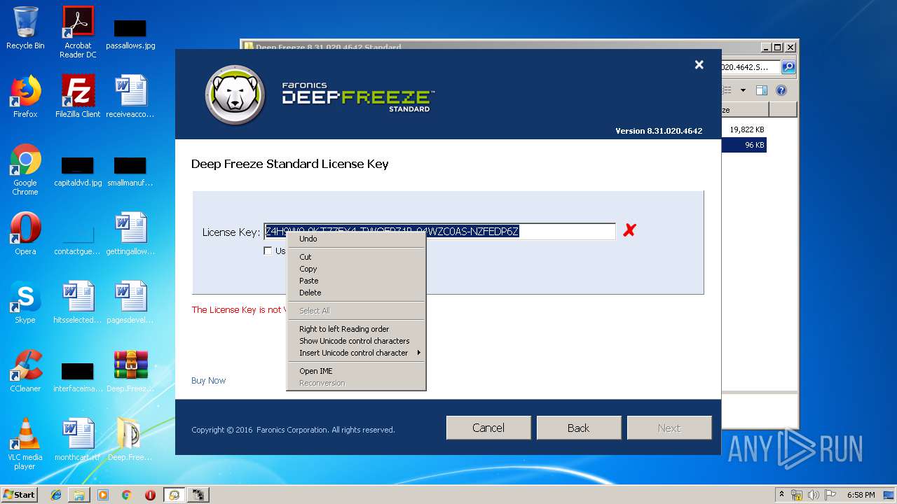Open Deep.Free folder icon on desktop

pyautogui.click(x=130, y=440)
